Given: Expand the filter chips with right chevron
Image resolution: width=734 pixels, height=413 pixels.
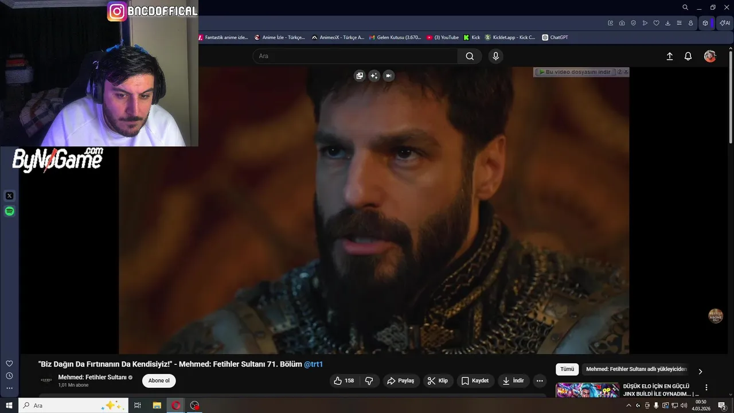Looking at the screenshot, I should (700, 371).
